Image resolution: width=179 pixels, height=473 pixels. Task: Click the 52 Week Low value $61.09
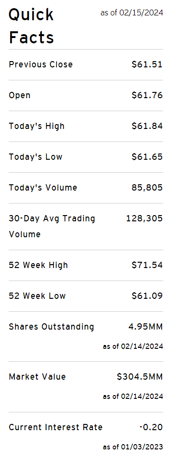point(147,296)
